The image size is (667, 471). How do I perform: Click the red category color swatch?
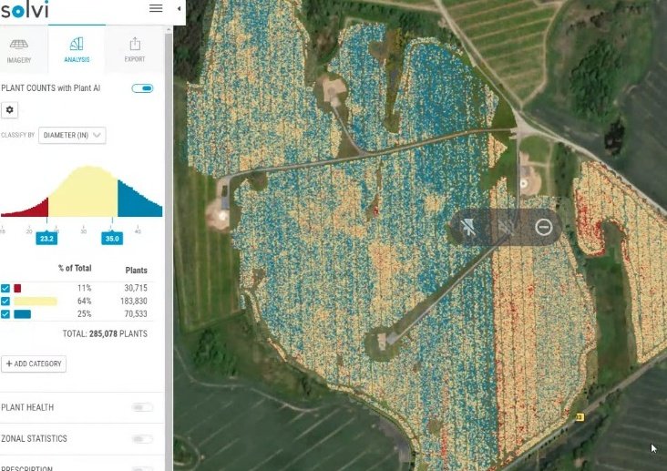click(x=17, y=289)
